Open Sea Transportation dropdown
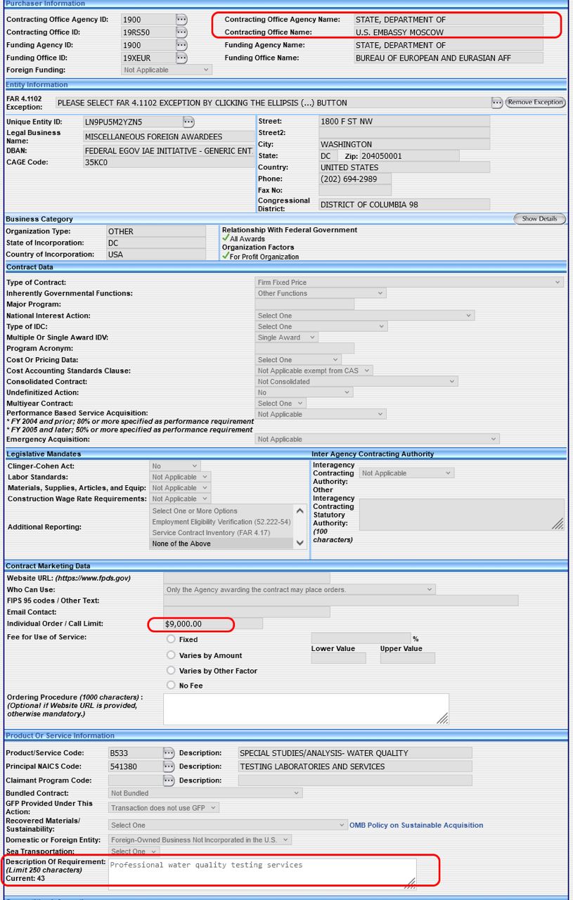 point(134,851)
